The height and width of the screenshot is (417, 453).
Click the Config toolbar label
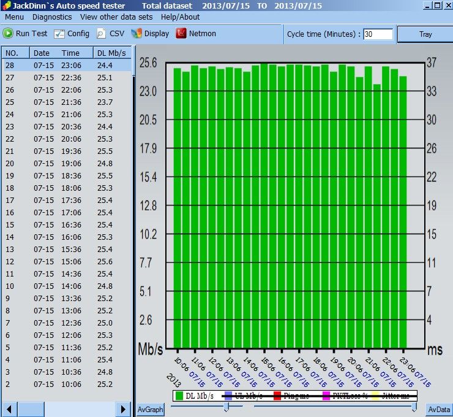[x=78, y=34]
